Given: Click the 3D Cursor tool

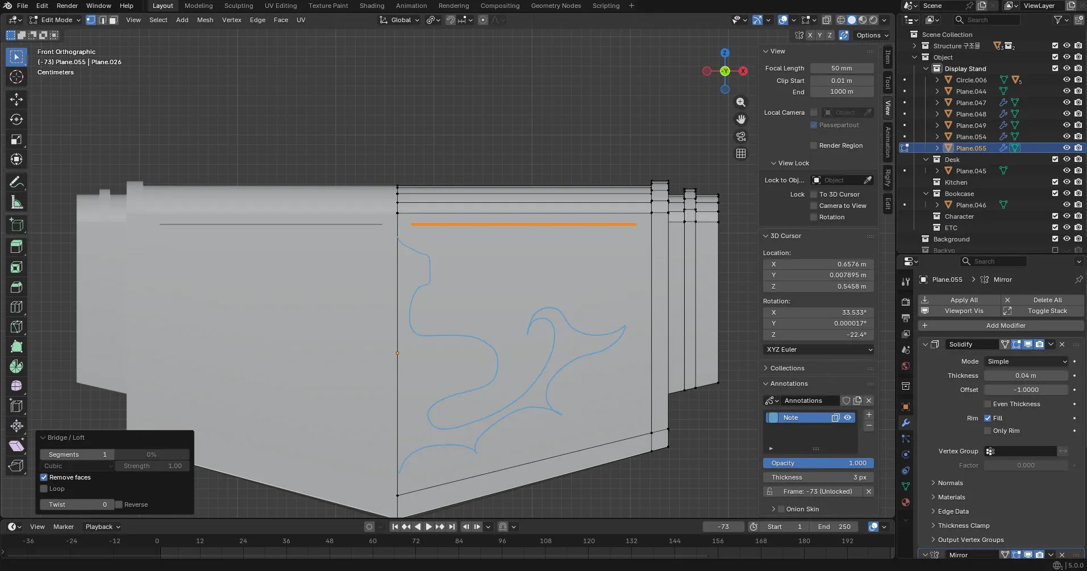Looking at the screenshot, I should tap(16, 77).
